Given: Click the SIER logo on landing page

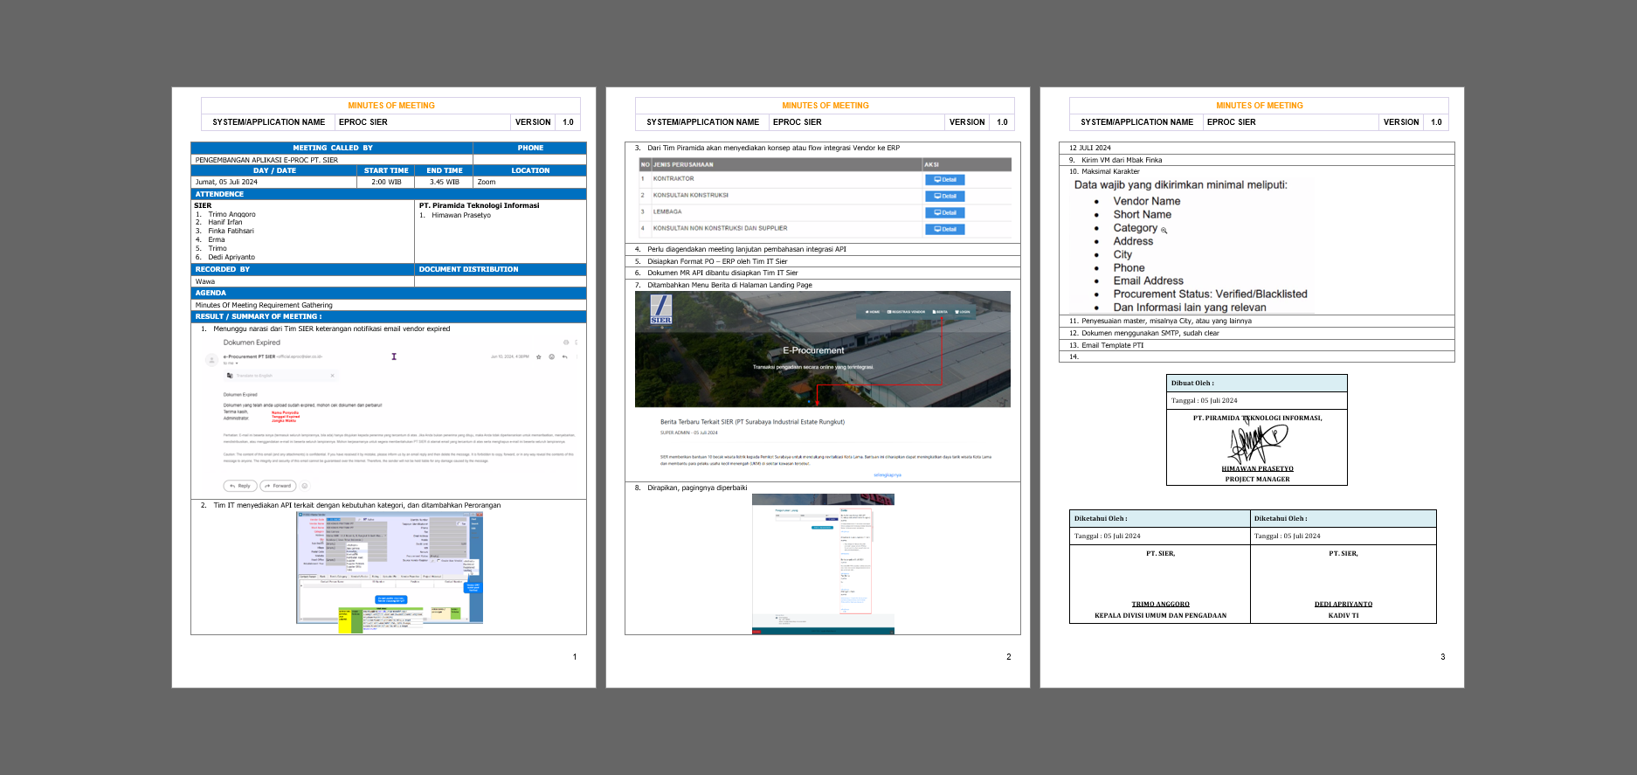Looking at the screenshot, I should tap(661, 309).
